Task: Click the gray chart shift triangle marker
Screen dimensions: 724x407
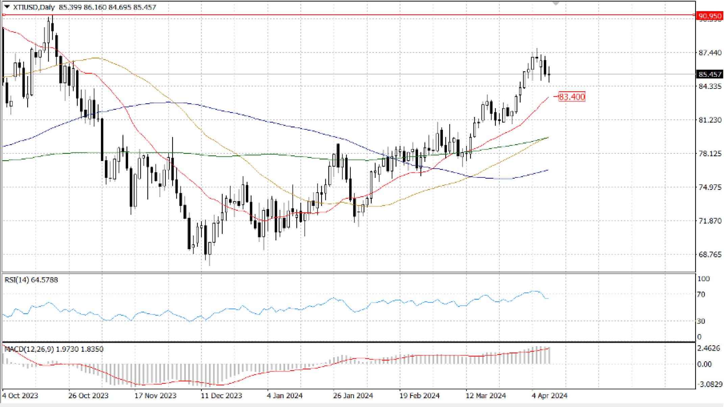Action: point(556,3)
